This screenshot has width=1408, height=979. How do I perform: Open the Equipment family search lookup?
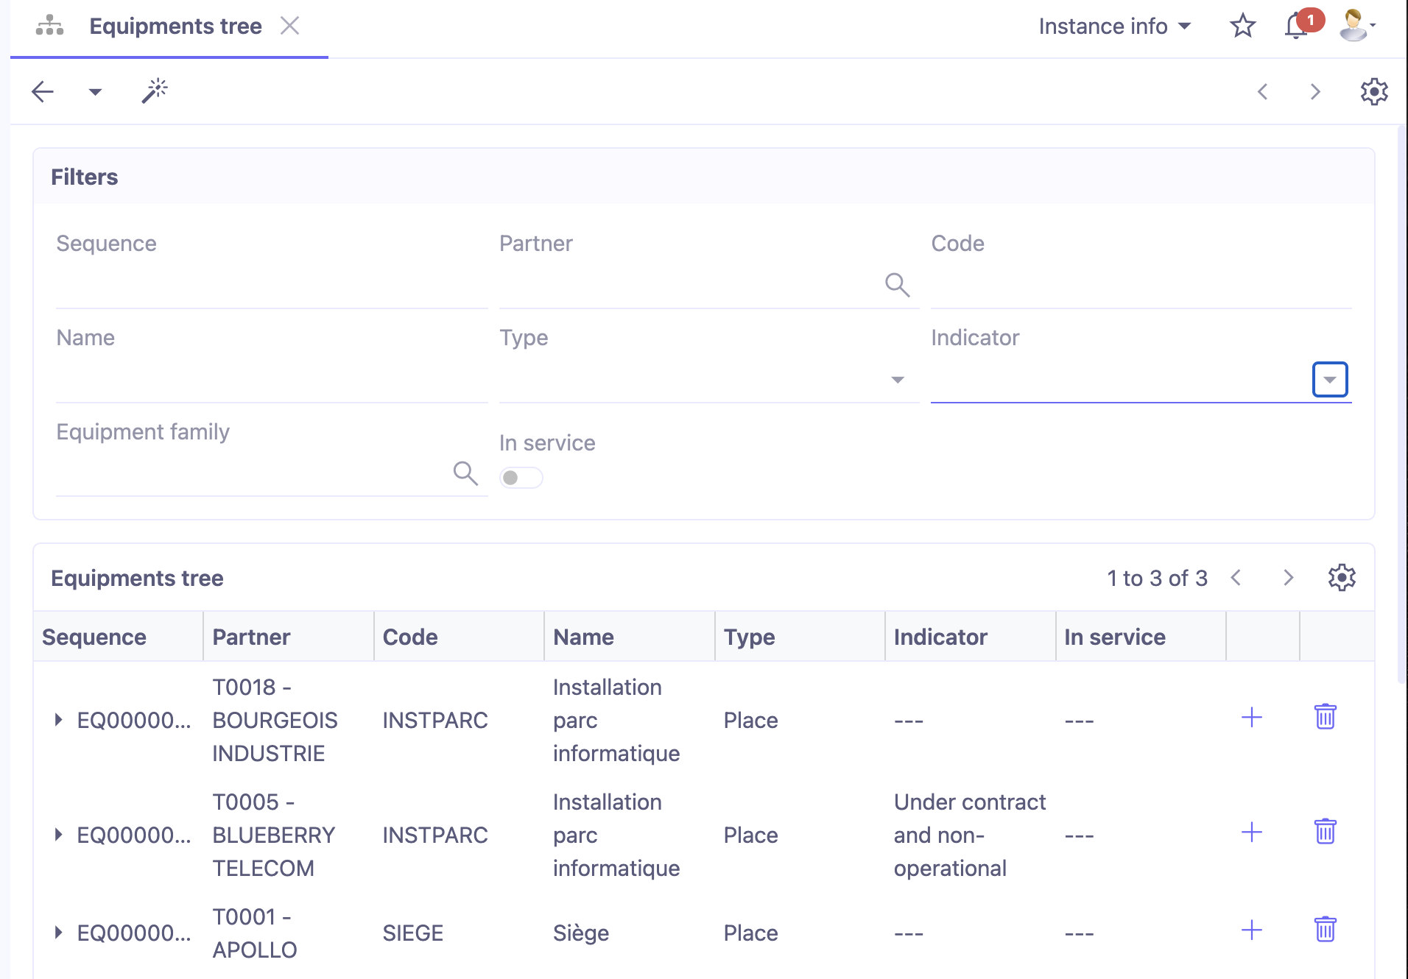point(465,473)
